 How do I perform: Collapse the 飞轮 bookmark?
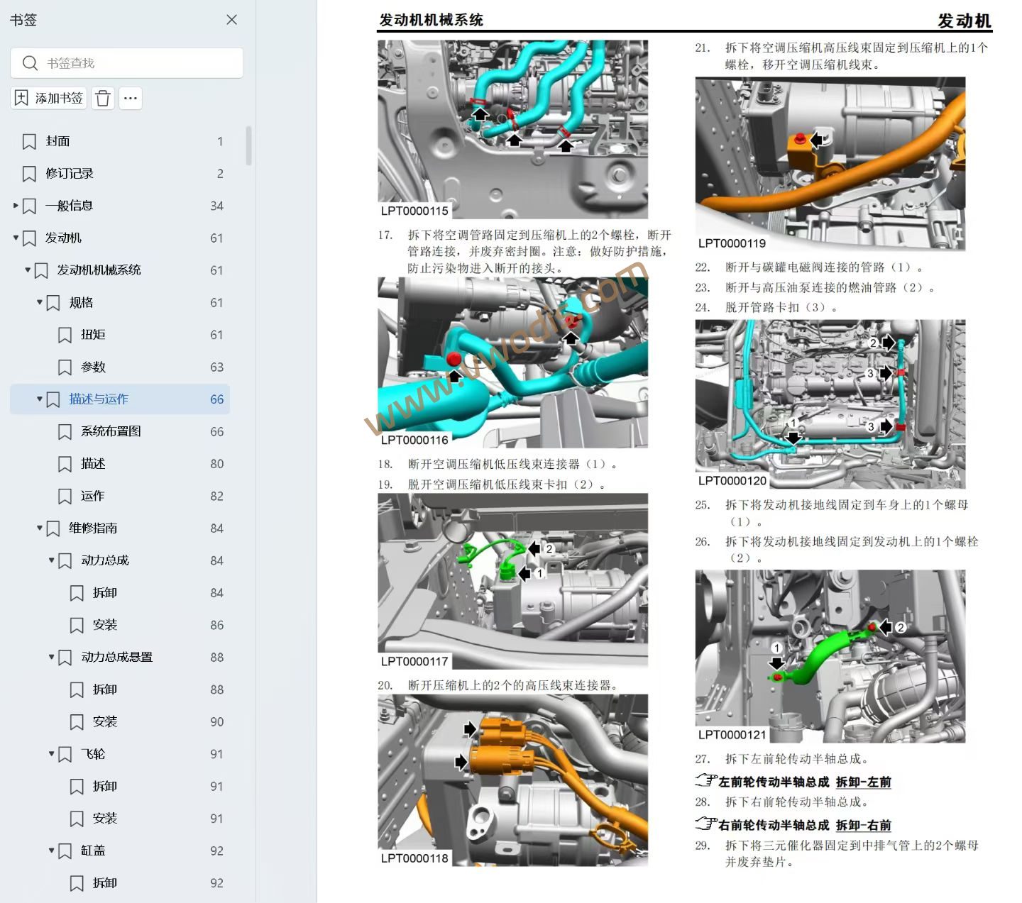[x=51, y=754]
